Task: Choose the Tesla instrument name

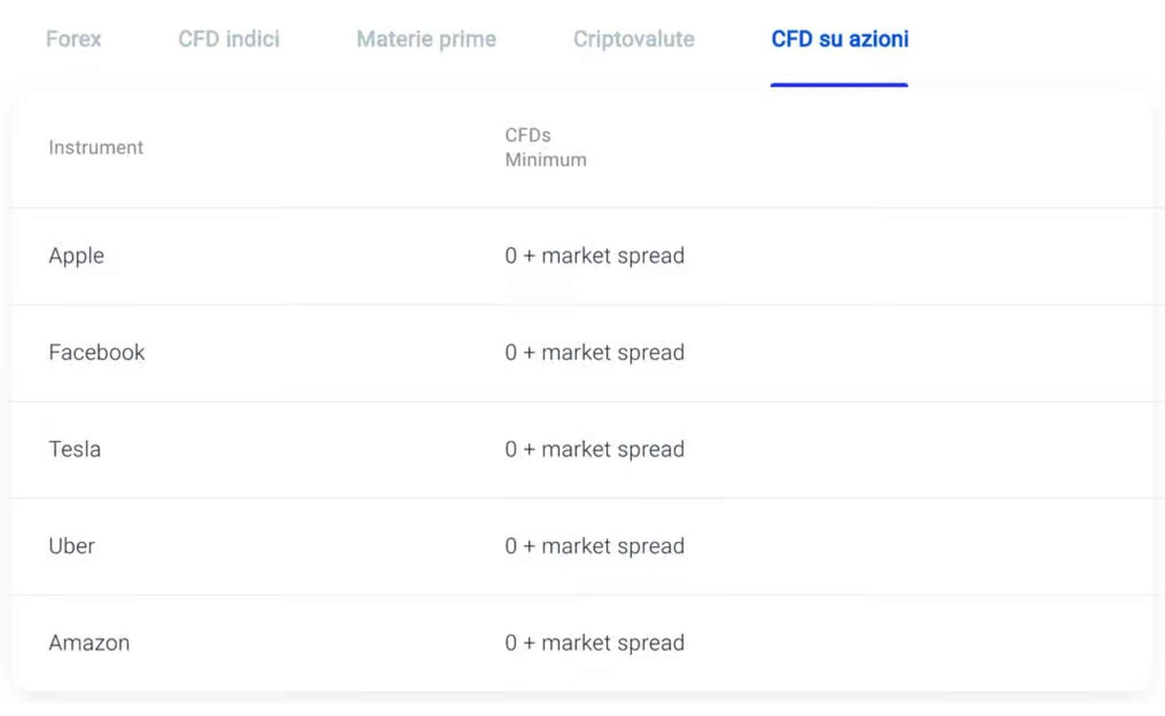Action: 74,449
